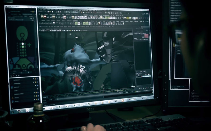Open the Constrain menu in the lower menu bar
Viewport: 211px width, 131px height.
pos(78,27)
